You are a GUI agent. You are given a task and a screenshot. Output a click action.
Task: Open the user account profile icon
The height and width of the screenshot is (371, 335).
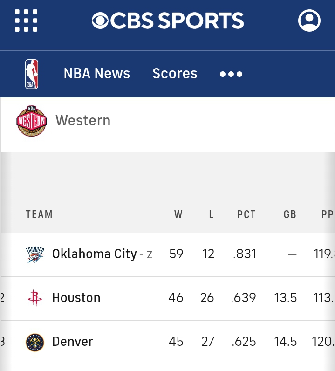pyautogui.click(x=309, y=21)
